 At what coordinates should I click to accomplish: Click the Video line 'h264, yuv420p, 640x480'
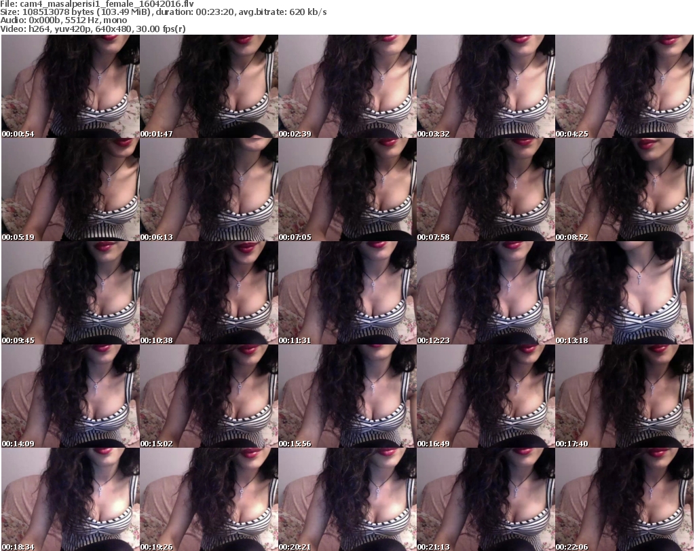92,29
